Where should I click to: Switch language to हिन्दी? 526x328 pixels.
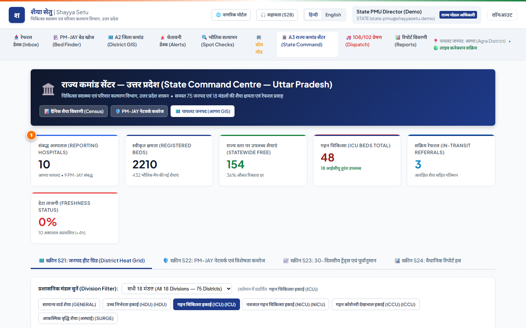(313, 15)
